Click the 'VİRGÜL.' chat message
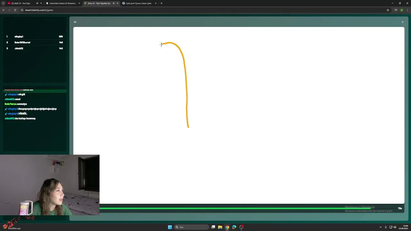The image size is (411, 231). tap(23, 114)
